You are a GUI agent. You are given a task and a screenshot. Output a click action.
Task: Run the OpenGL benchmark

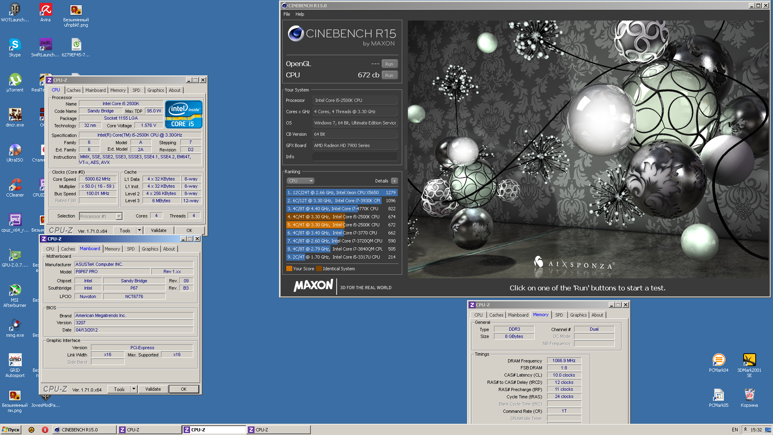point(389,64)
